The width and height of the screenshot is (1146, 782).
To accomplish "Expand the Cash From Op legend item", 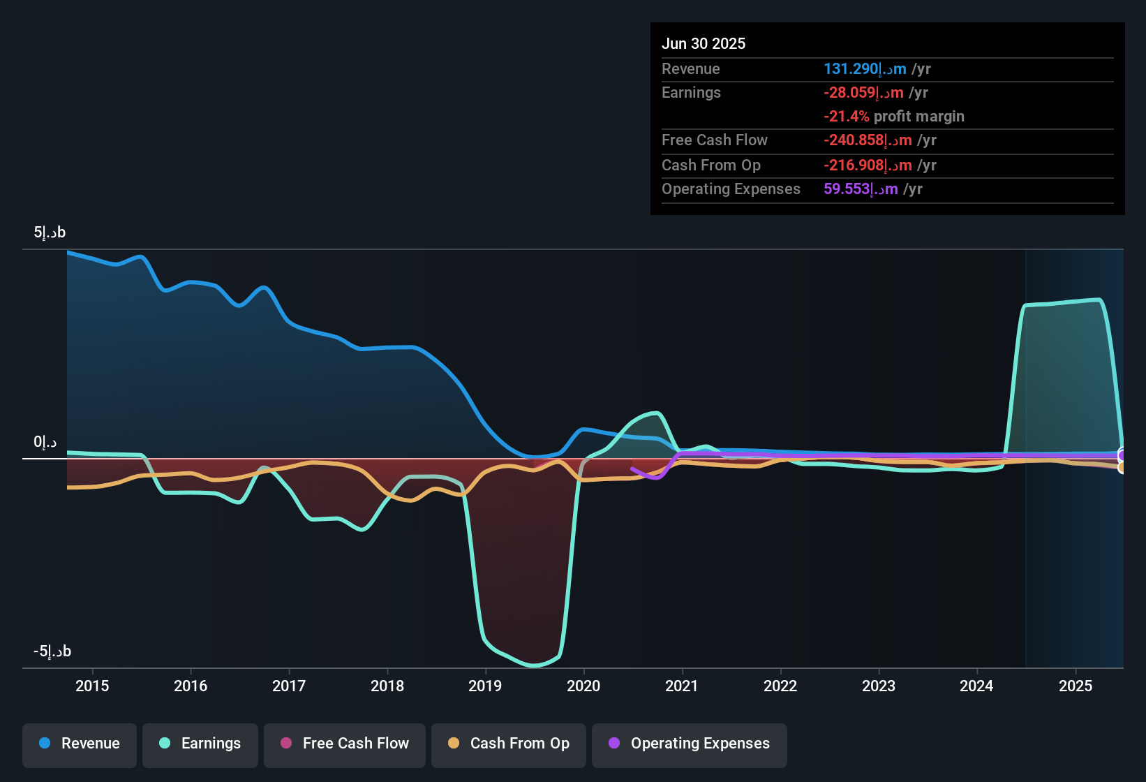I will tap(508, 744).
